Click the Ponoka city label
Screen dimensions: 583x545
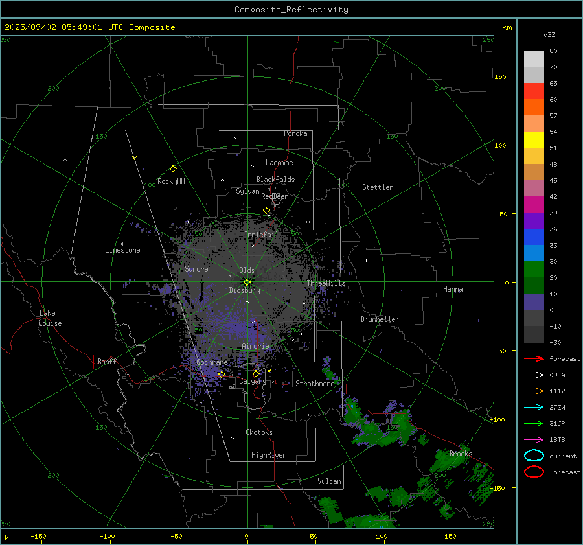point(295,133)
